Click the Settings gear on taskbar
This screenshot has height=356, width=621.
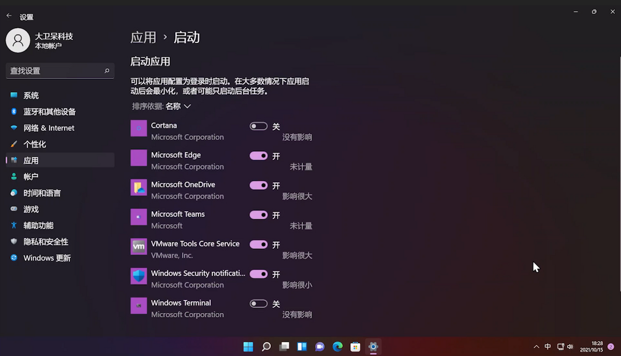[x=373, y=346]
